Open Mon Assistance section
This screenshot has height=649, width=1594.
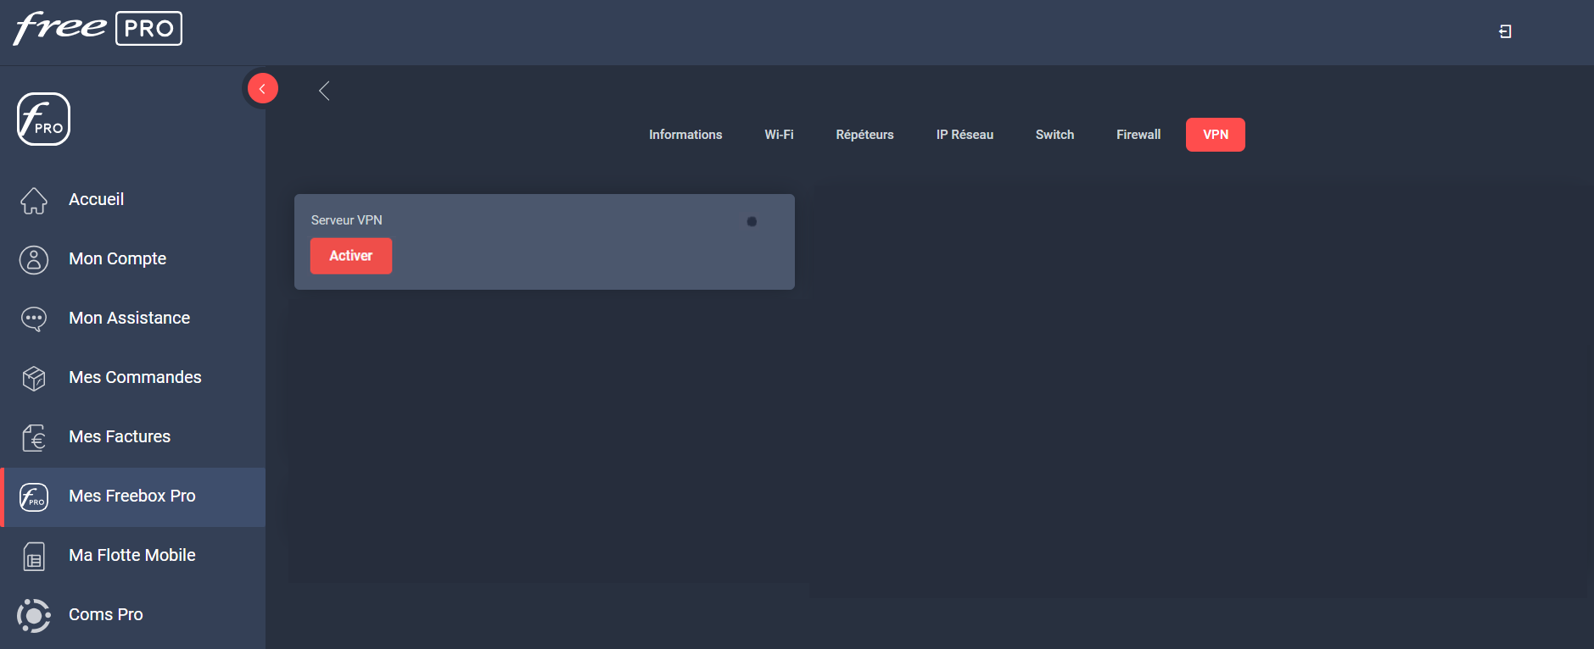pos(129,318)
